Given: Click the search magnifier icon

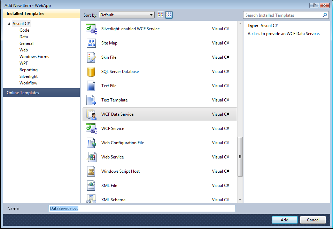Looking at the screenshot, I should pos(325,15).
